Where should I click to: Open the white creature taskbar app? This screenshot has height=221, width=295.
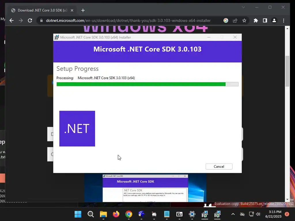154,214
